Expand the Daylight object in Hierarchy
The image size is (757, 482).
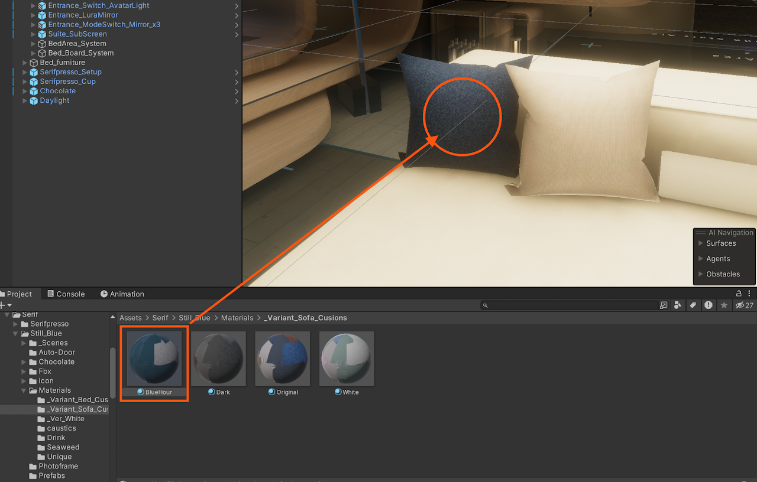pyautogui.click(x=25, y=100)
